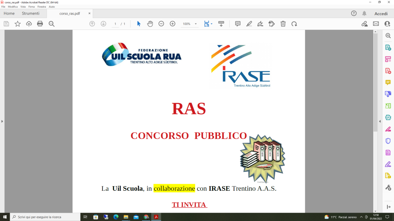Select the Highlight text pen tool
The height and width of the screenshot is (221, 394).
249,24
